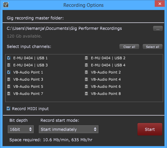Enable the VB-Audio Point 4 channel
This screenshot has width=167, height=148.
coord(86,79)
